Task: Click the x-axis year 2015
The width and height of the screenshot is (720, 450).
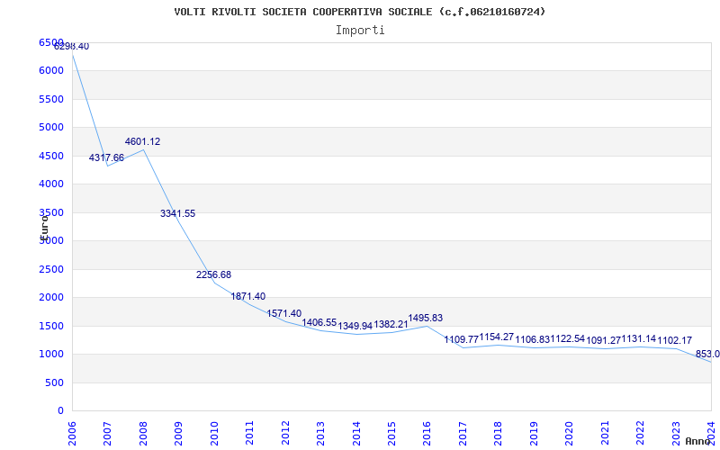Action: coord(391,433)
